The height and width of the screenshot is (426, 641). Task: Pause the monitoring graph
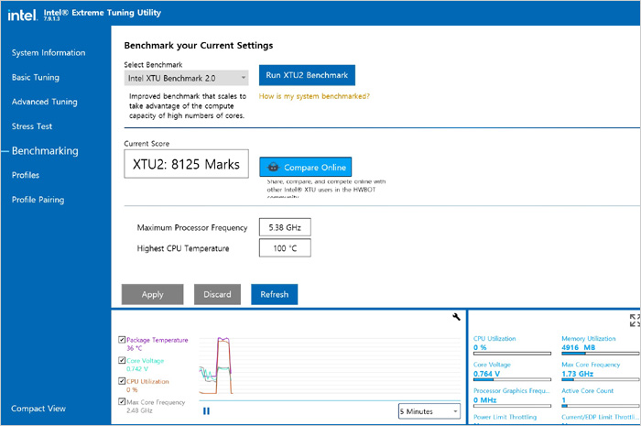(x=206, y=410)
